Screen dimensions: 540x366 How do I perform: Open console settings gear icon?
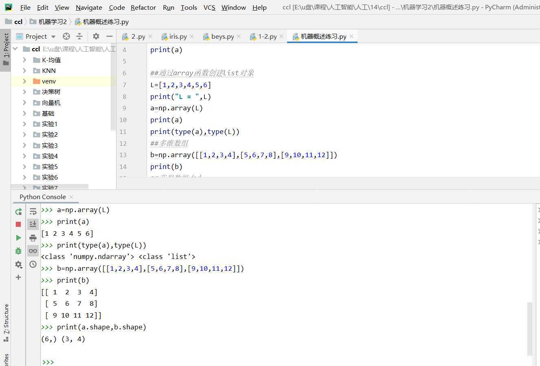18,264
